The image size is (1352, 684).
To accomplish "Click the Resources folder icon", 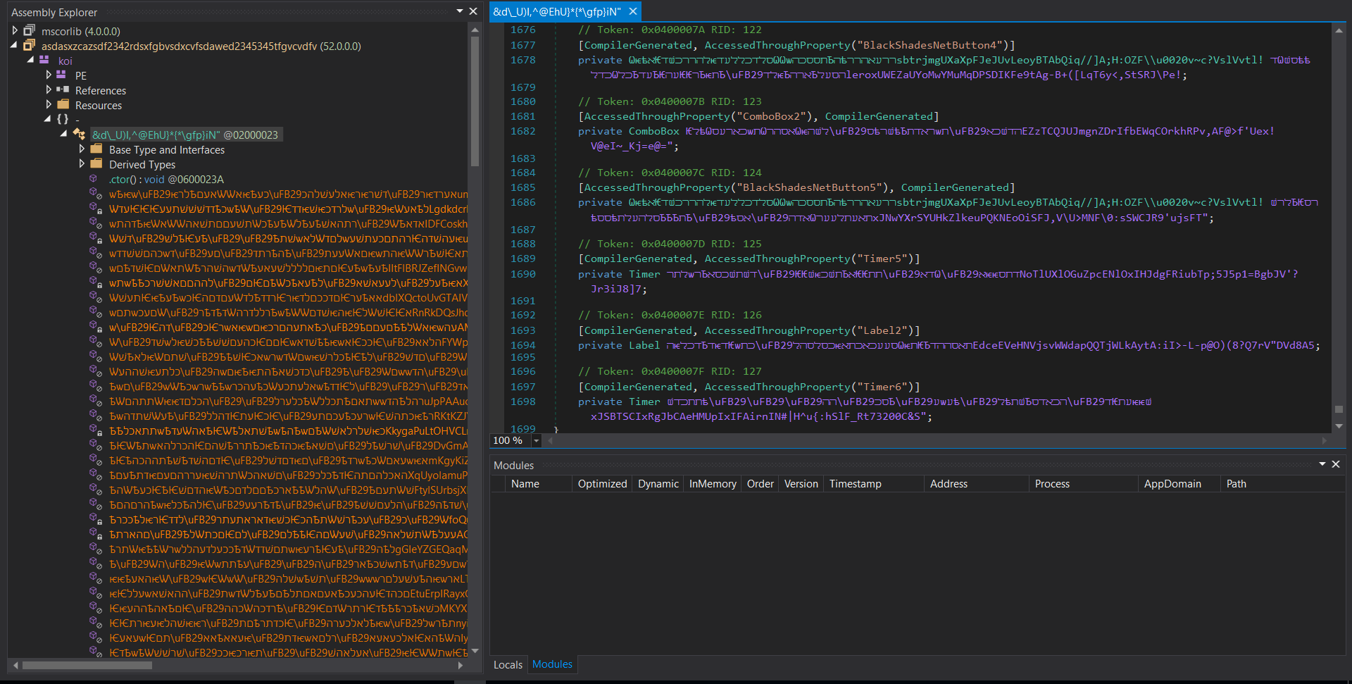I will 63,105.
